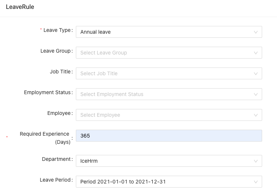Image resolution: width=277 pixels, height=192 pixels.
Task: Click the chevron arrow in Employee field
Action: 256,115
